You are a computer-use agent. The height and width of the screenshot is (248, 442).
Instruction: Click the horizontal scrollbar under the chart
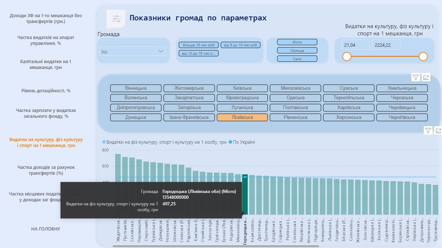click(x=216, y=246)
